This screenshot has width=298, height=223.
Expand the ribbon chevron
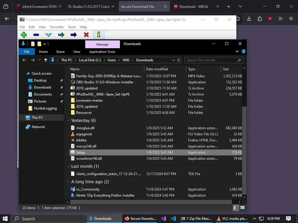[x=237, y=51]
